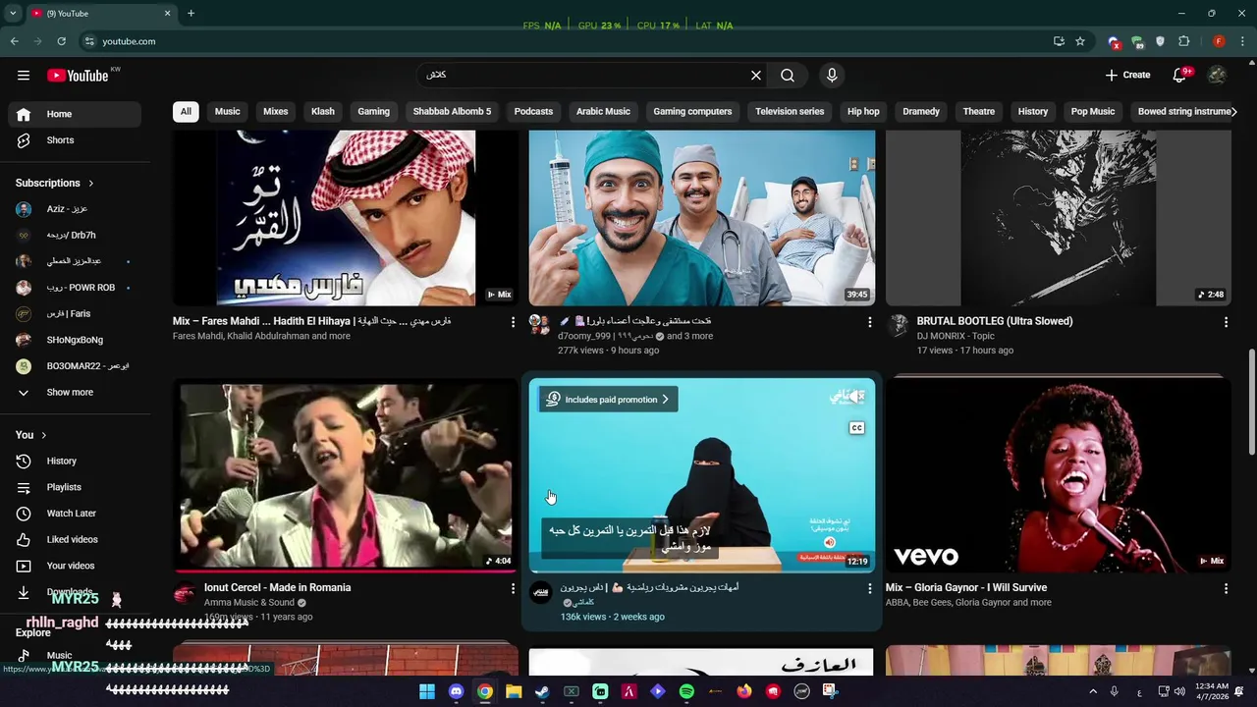Select the Podcasts filter chip
The height and width of the screenshot is (707, 1257).
[x=533, y=112]
